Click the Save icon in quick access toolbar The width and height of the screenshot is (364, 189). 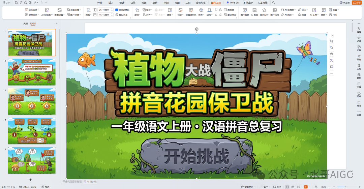coord(17,3)
